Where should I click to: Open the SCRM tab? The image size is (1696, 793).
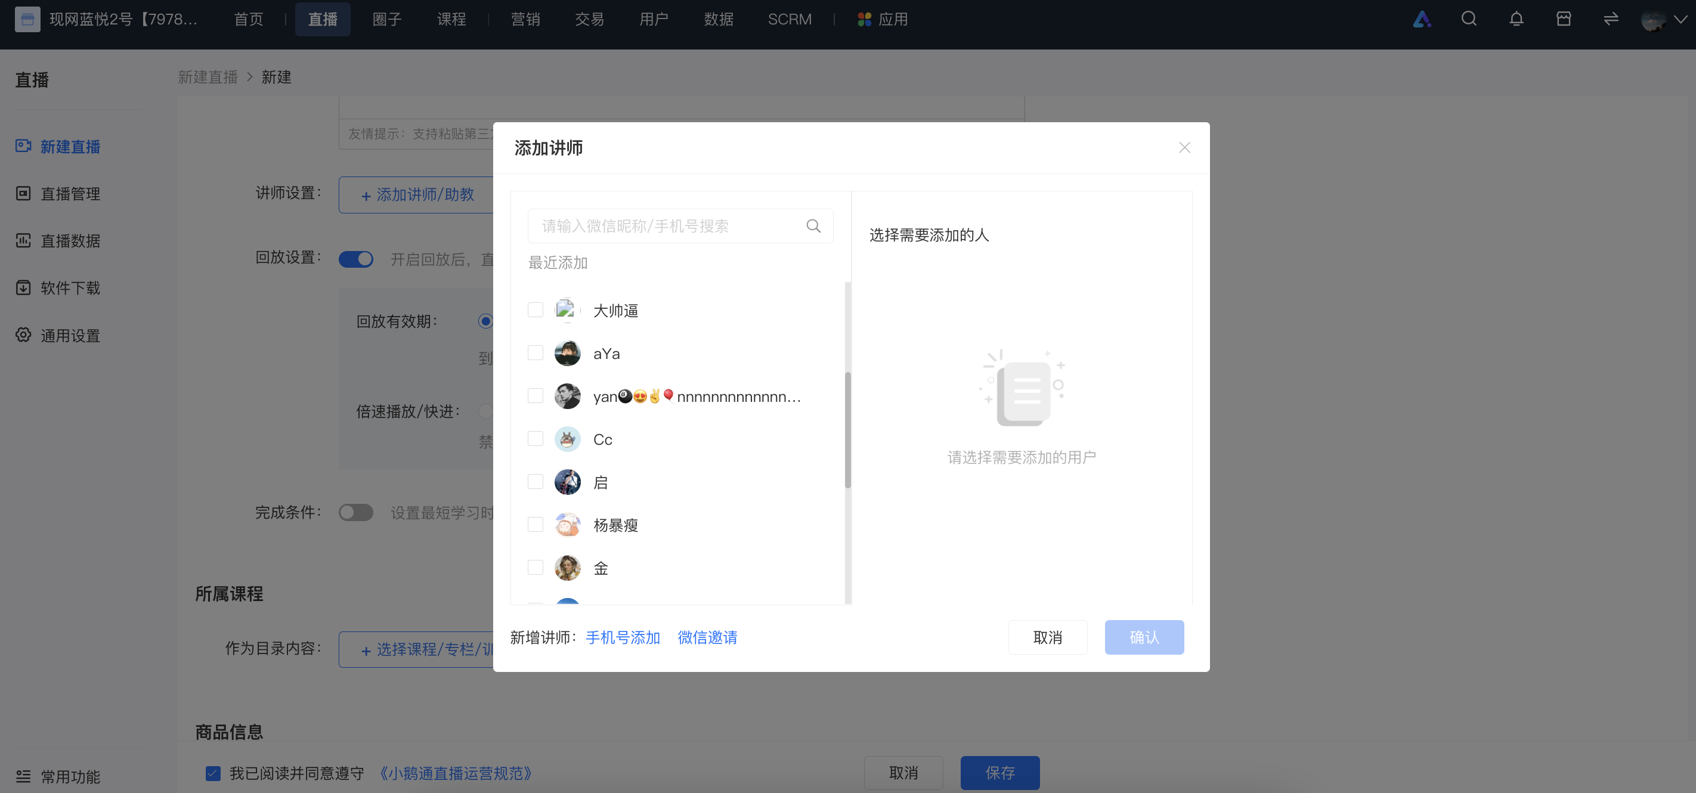(x=790, y=19)
